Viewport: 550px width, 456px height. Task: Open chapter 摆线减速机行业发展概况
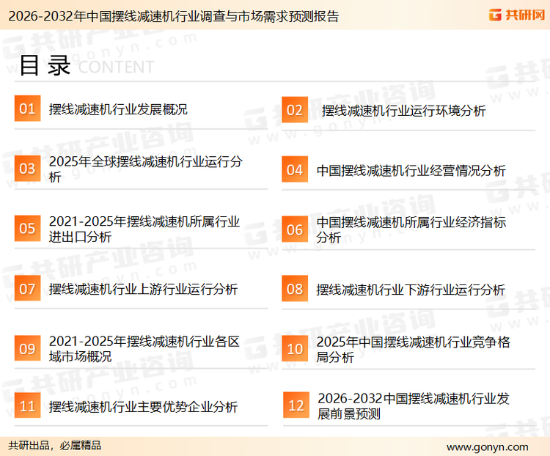click(x=118, y=109)
